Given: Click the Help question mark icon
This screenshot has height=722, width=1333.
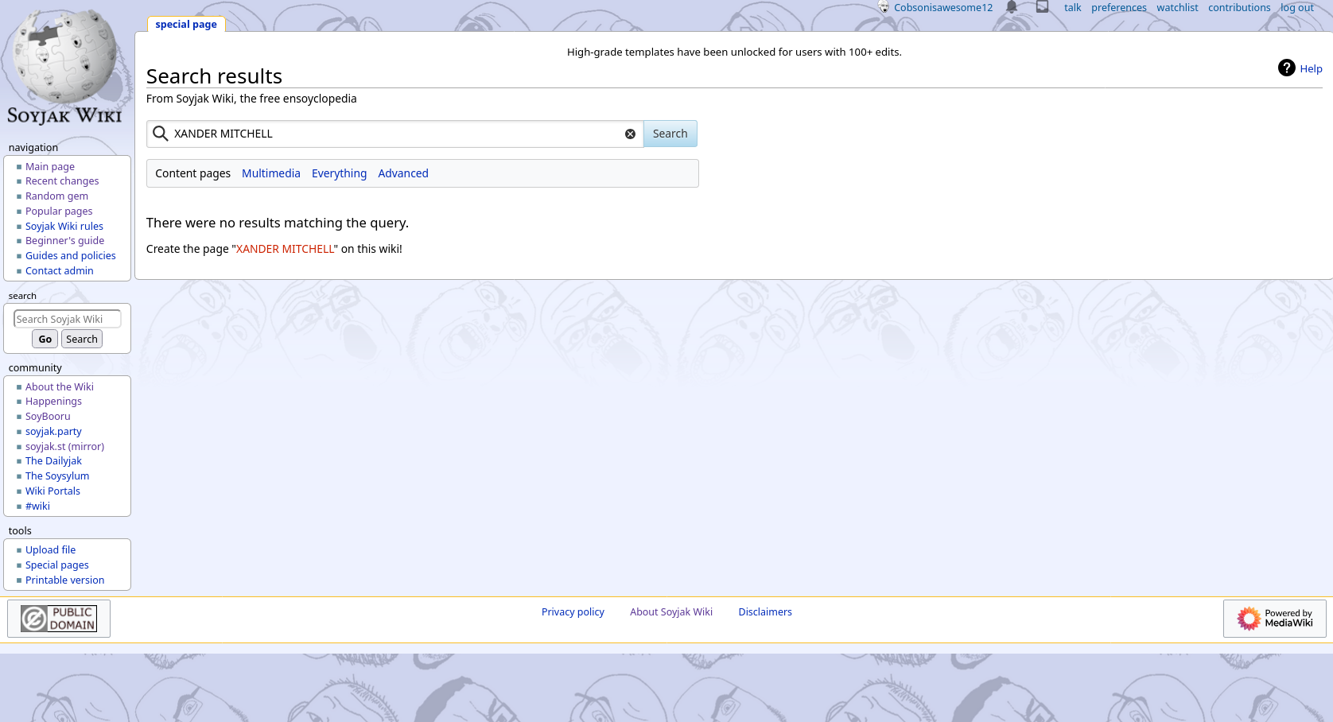Looking at the screenshot, I should (x=1287, y=68).
